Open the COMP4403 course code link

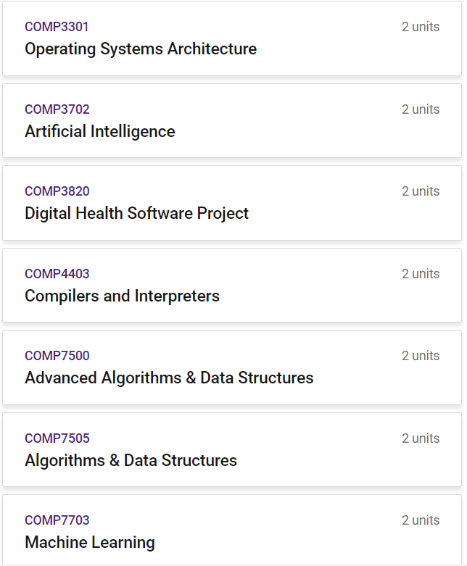click(x=57, y=274)
